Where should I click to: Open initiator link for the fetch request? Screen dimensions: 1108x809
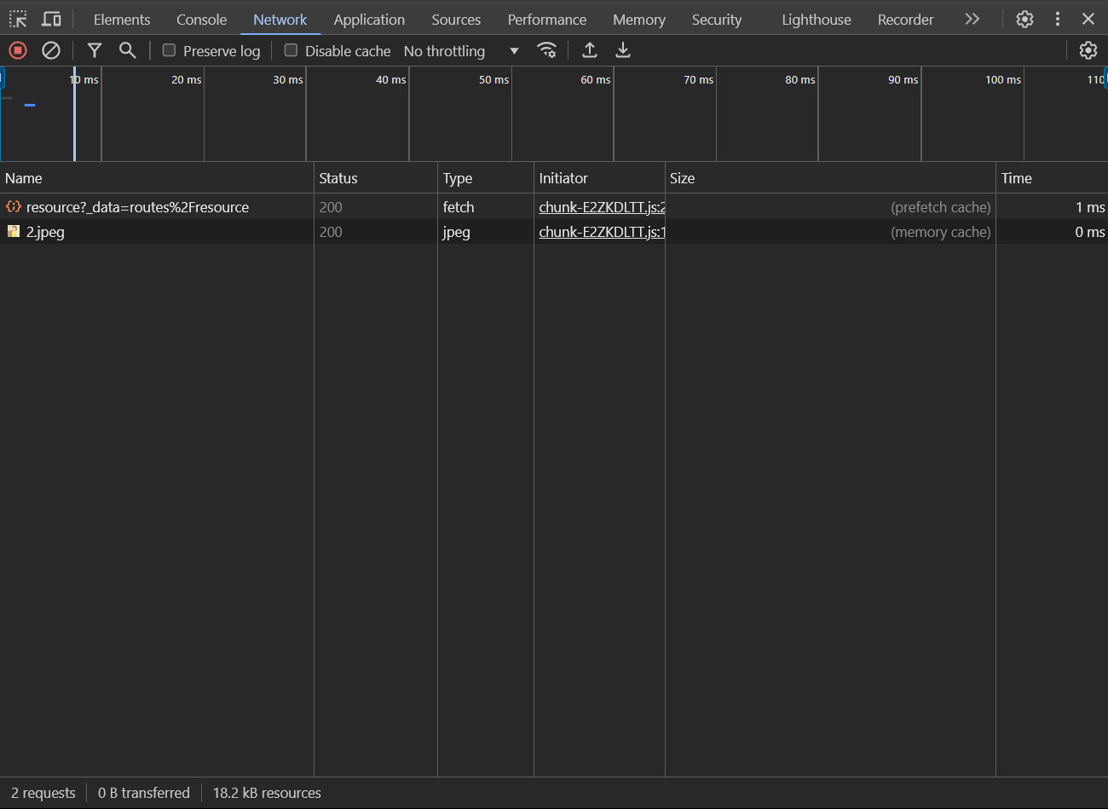pos(602,207)
